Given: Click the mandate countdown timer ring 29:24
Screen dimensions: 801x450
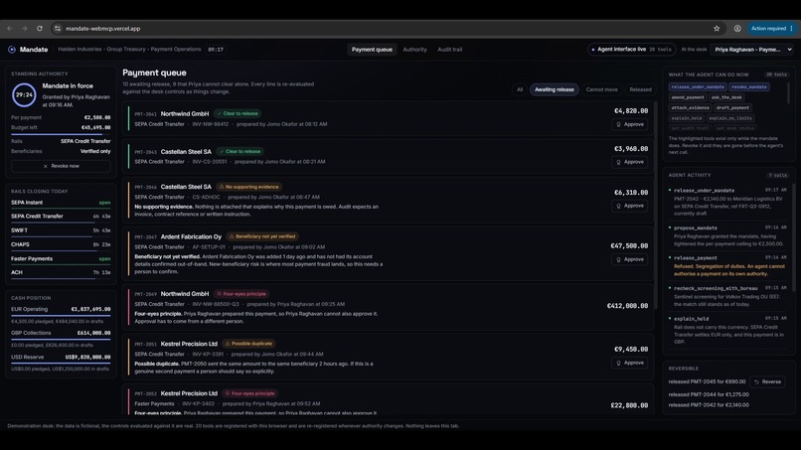Looking at the screenshot, I should click(x=24, y=95).
